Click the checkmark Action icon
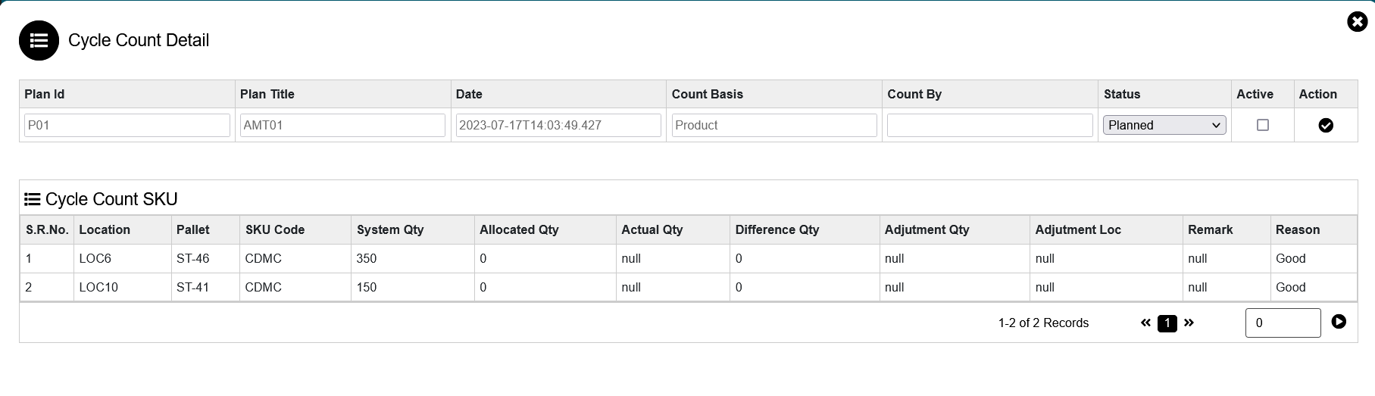 [x=1325, y=126]
